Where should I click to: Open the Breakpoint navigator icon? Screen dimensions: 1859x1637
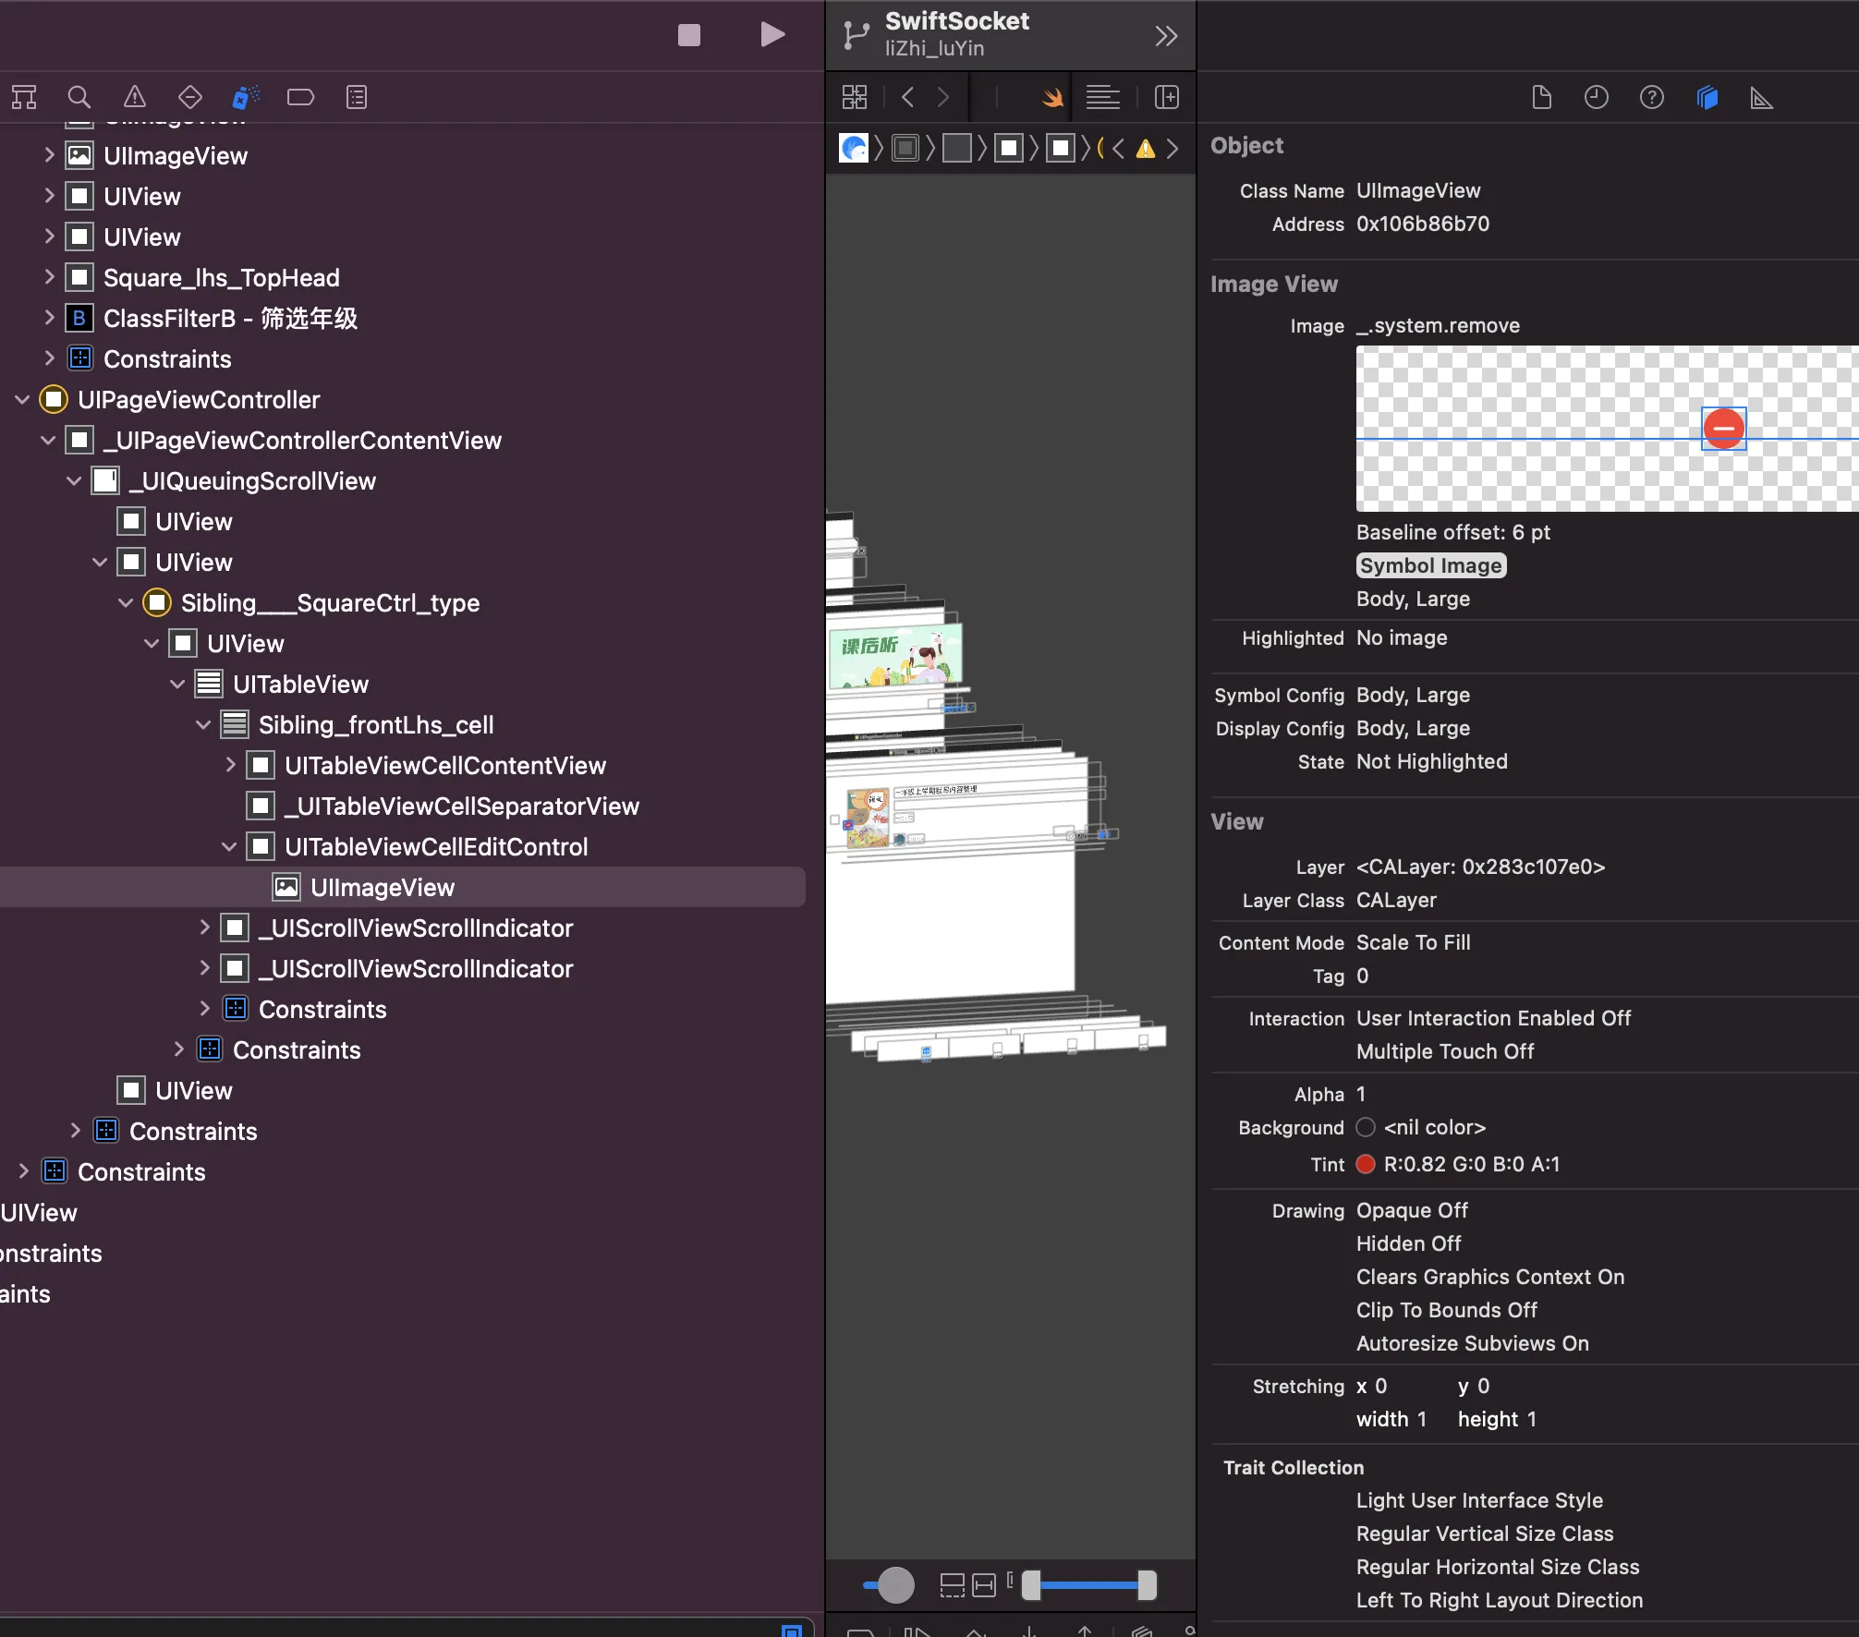point(300,97)
